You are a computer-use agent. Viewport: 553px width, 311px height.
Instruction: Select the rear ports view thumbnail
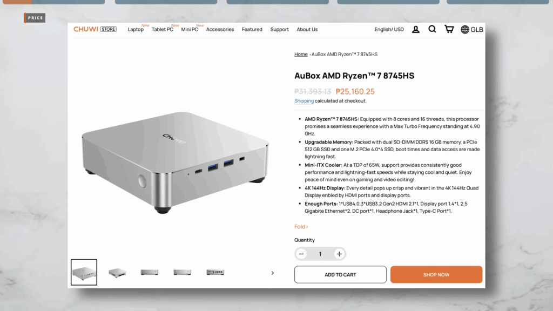215,272
